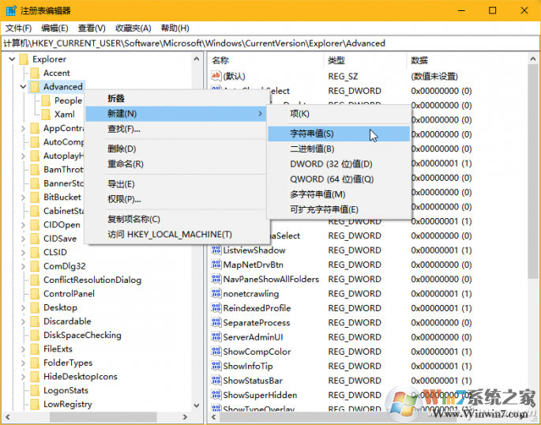
Task: Click the NavPaneShowAllFolders DWORD icon
Action: coord(216,279)
